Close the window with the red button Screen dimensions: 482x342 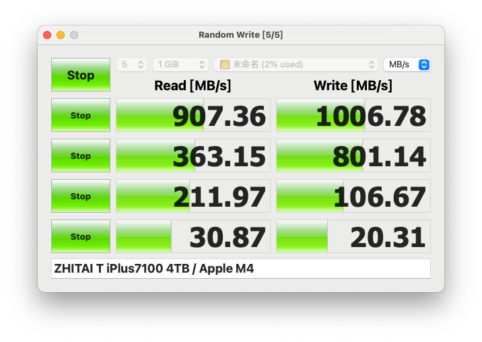pyautogui.click(x=47, y=35)
